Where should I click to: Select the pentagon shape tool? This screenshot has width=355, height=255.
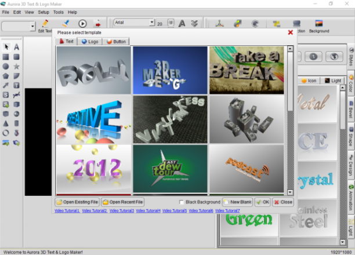click(x=6, y=76)
